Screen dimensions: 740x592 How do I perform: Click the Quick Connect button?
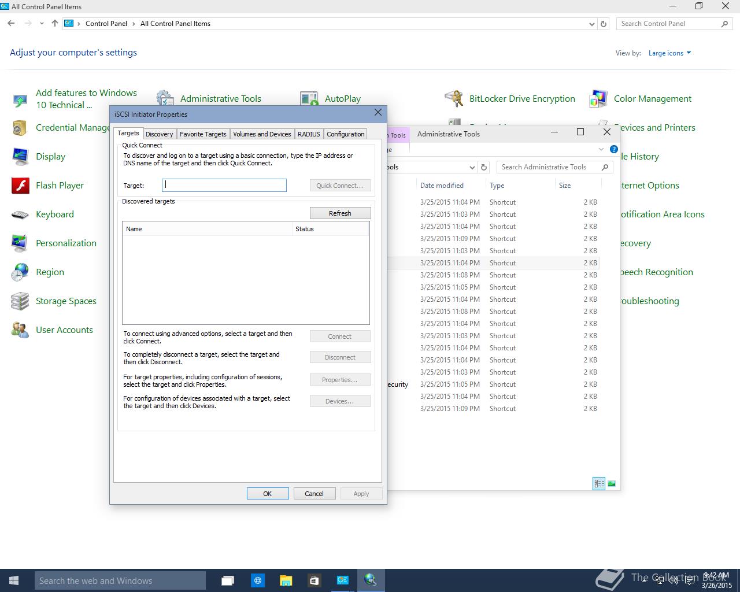pos(340,186)
